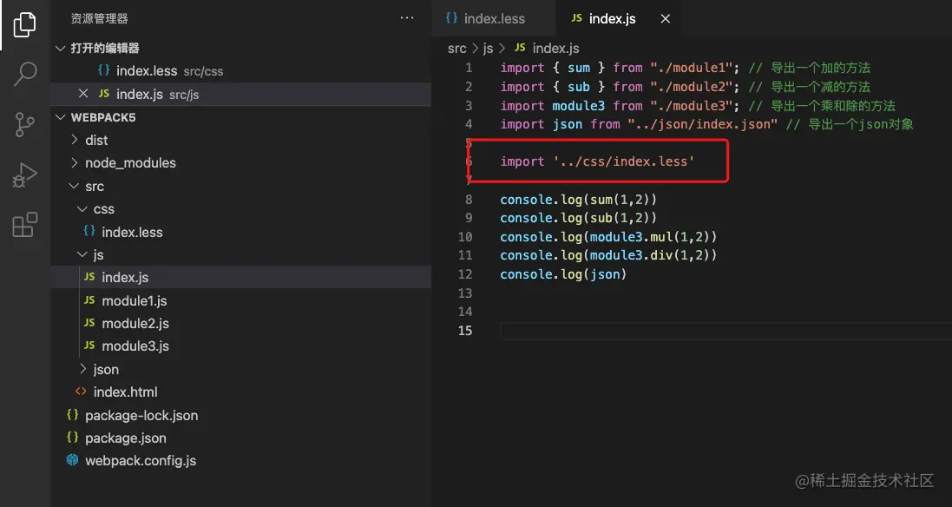The image size is (952, 507).
Task: Click module3.div call on line 11
Action: click(631, 255)
